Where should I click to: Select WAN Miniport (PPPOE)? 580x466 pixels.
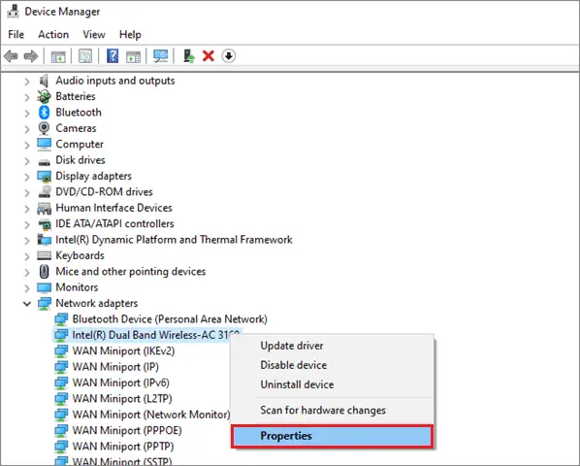pyautogui.click(x=127, y=430)
